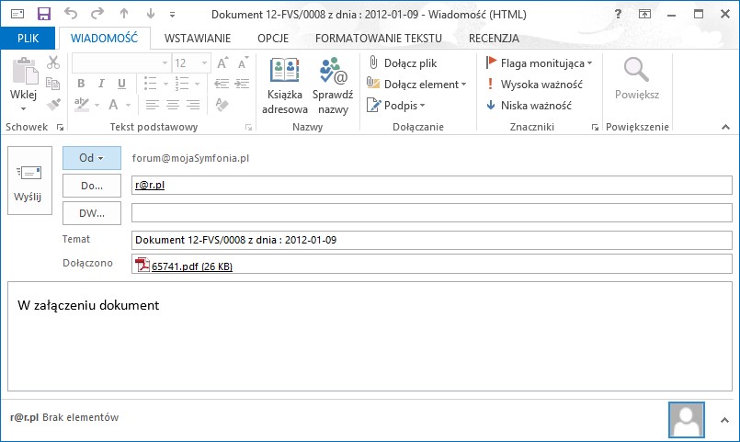Open the PLIK menu tab
This screenshot has width=740, height=442.
[28, 39]
